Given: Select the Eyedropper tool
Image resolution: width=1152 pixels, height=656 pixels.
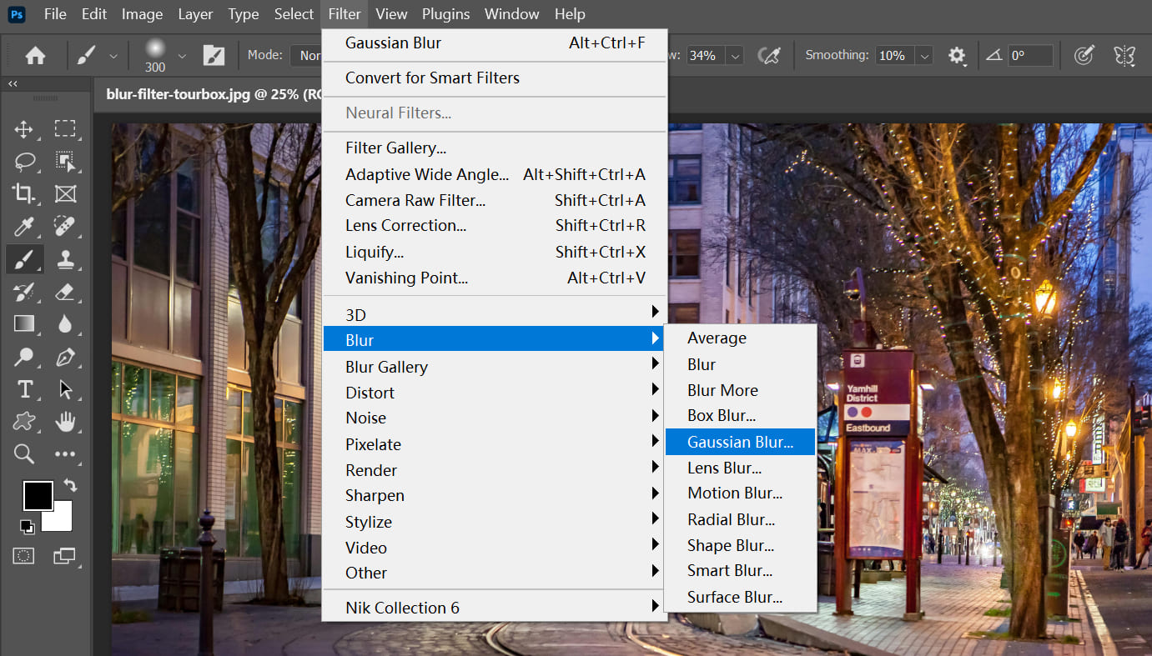Looking at the screenshot, I should [x=24, y=227].
